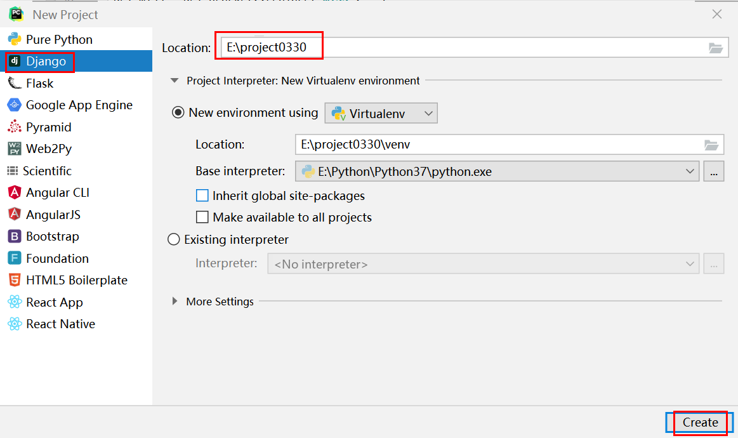The width and height of the screenshot is (738, 438).
Task: Choose the Flask project type
Action: click(76, 83)
